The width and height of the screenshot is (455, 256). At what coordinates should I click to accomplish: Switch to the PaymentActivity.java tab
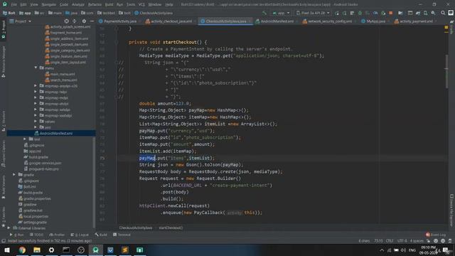(x=119, y=21)
